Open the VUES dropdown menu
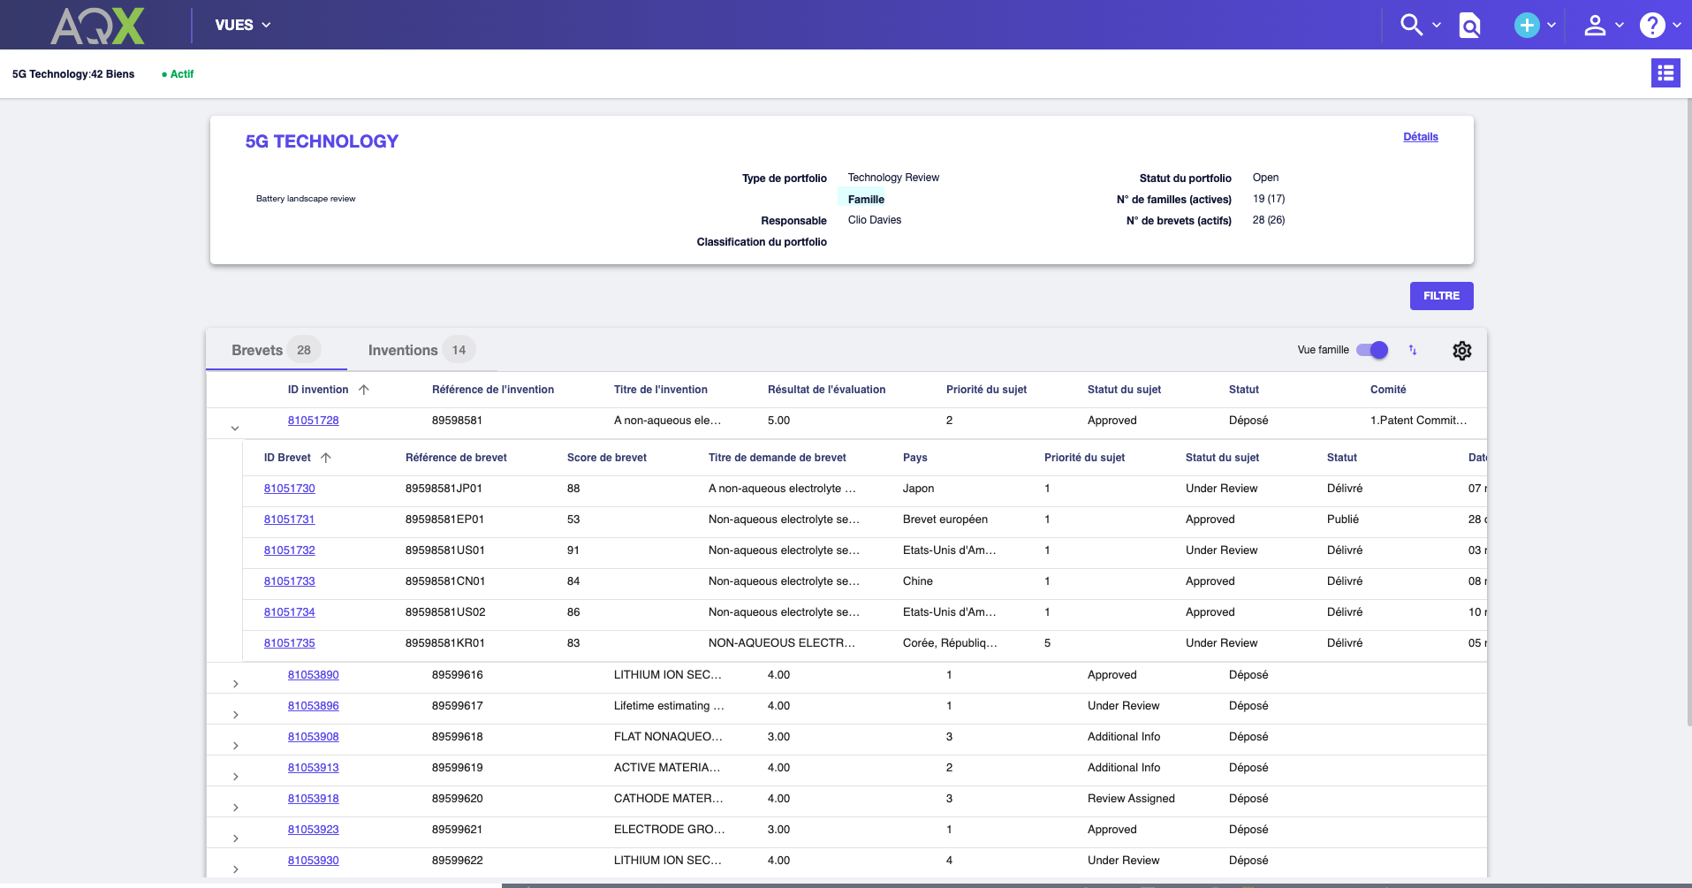The width and height of the screenshot is (1692, 888). click(242, 25)
